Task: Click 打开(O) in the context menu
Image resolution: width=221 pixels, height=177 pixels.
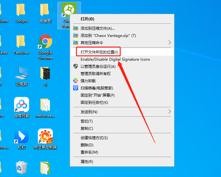Action: 87,19
